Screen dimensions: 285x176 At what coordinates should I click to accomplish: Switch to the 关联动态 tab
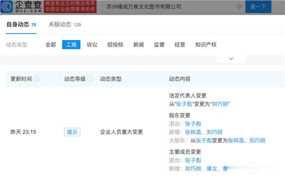[x=65, y=25]
